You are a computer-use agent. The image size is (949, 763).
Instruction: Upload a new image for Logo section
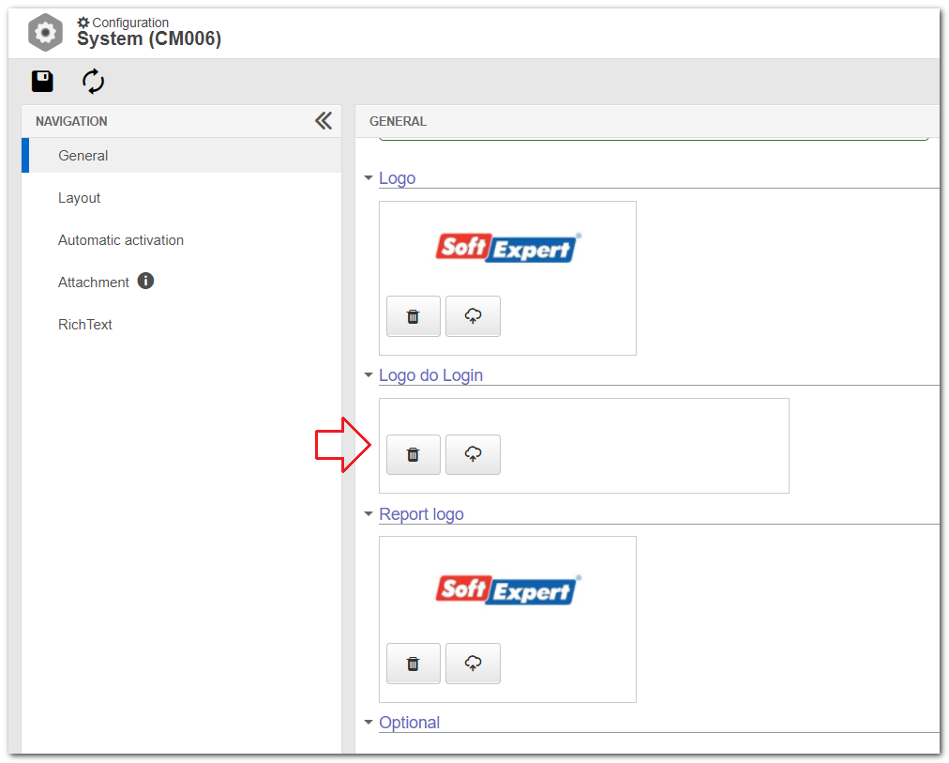pyautogui.click(x=473, y=316)
